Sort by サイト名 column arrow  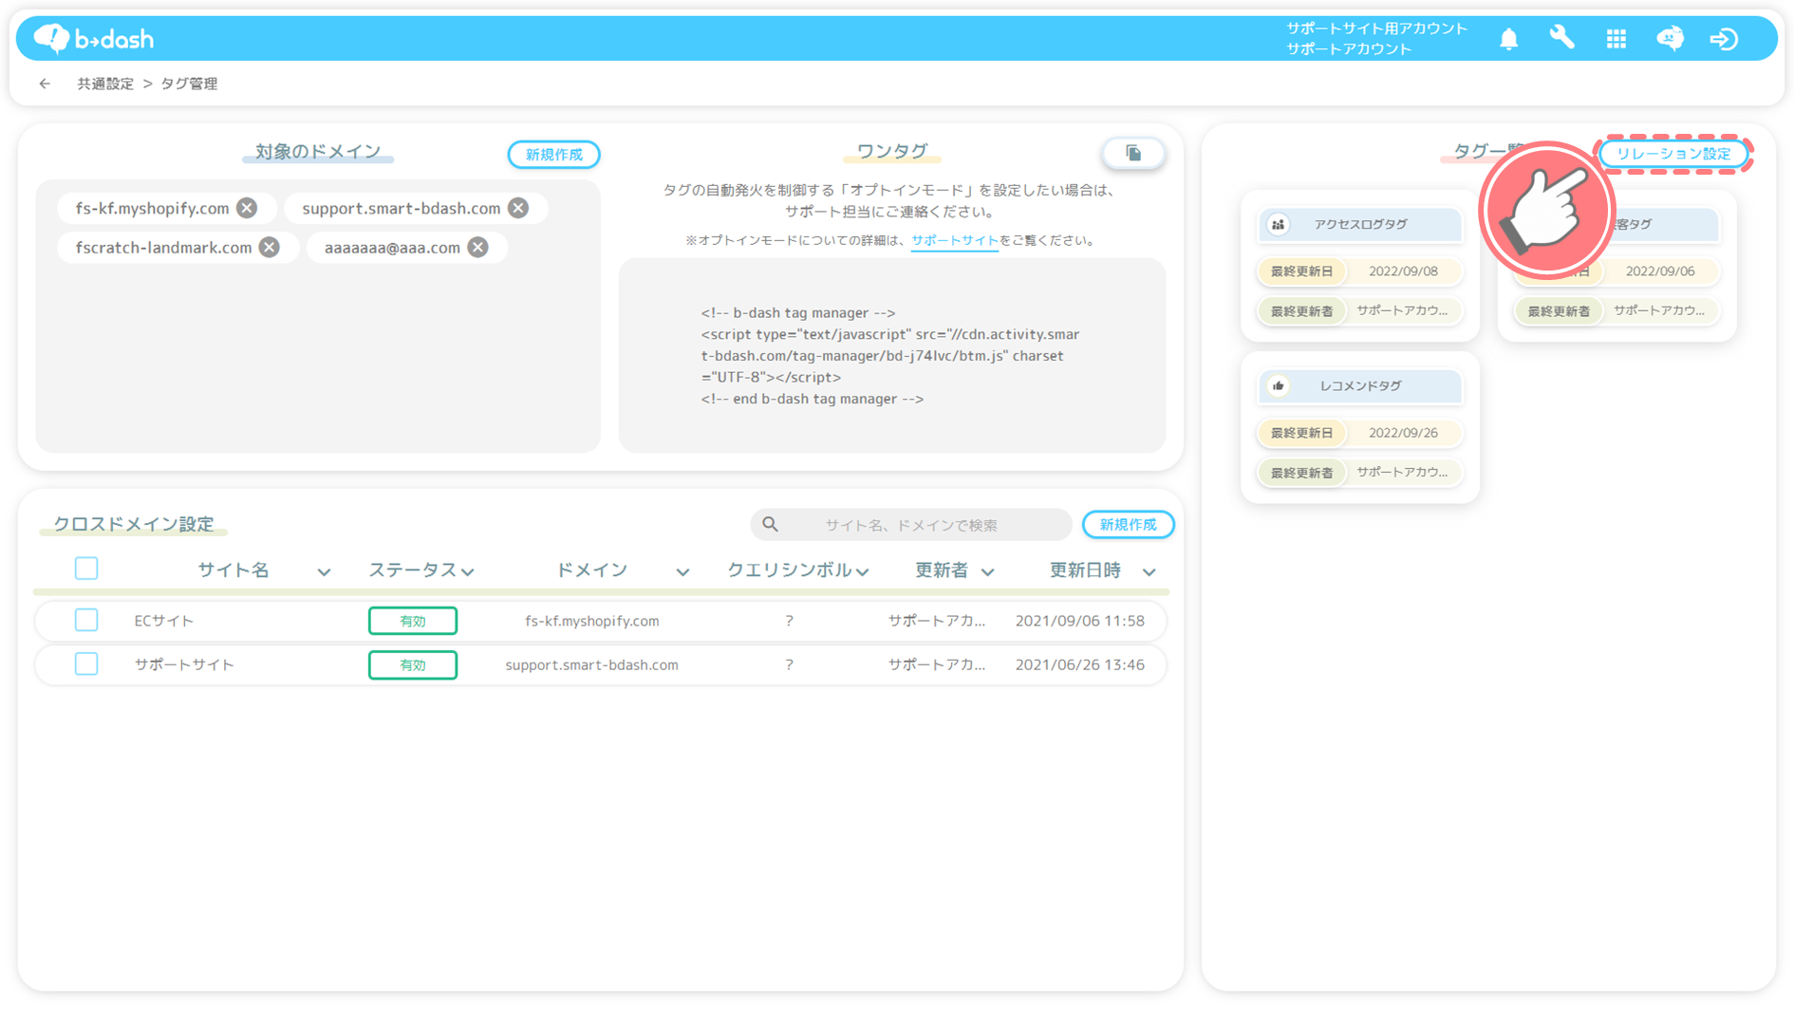[324, 571]
